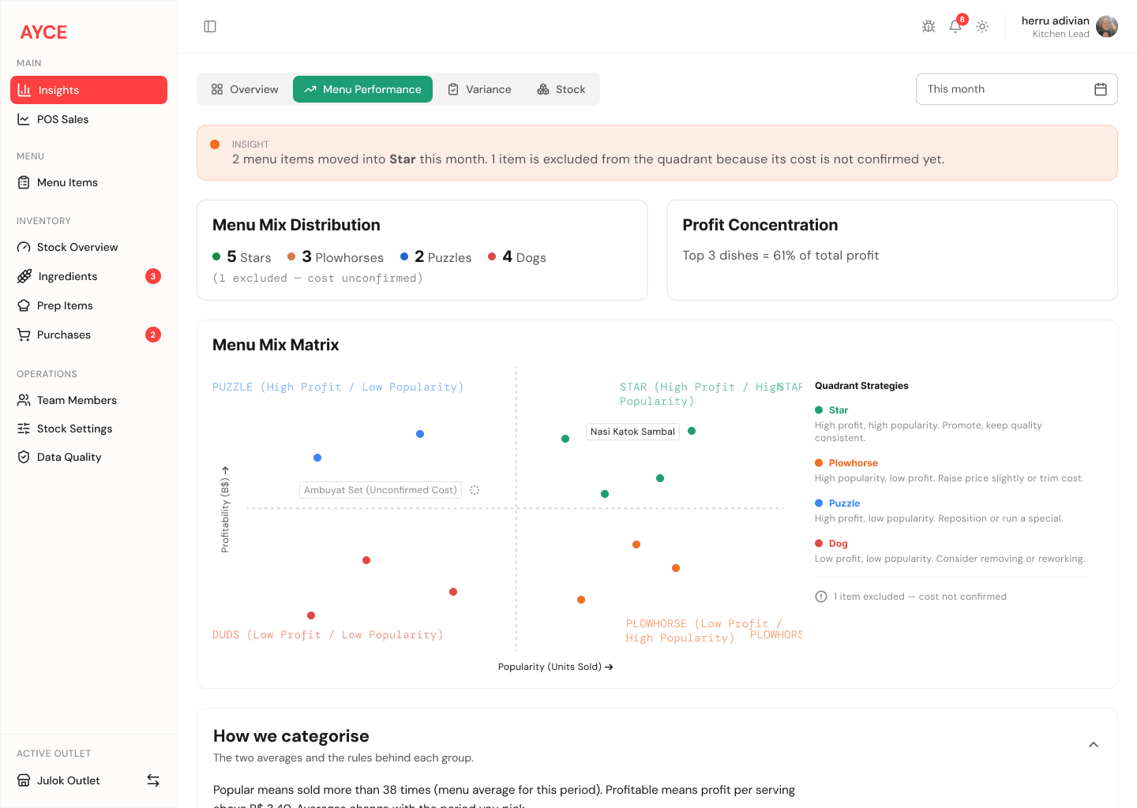1137x808 pixels.
Task: Click calendar icon in date range picker
Action: pos(1101,89)
